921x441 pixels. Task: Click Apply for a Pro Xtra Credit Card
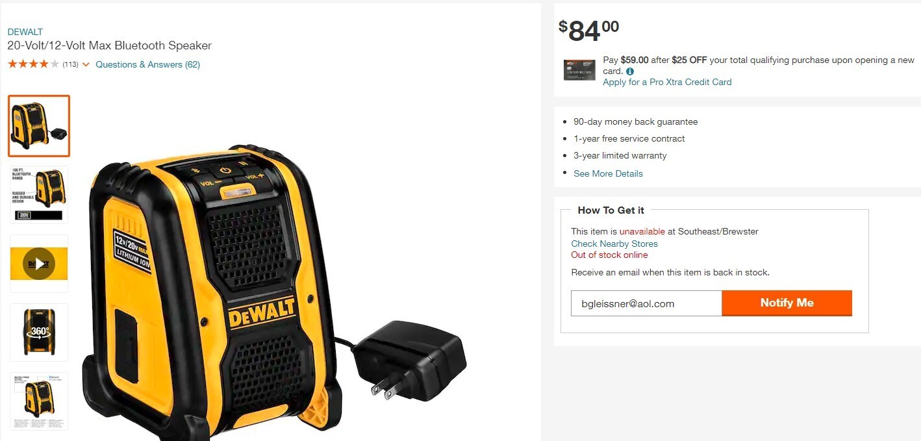pos(667,82)
